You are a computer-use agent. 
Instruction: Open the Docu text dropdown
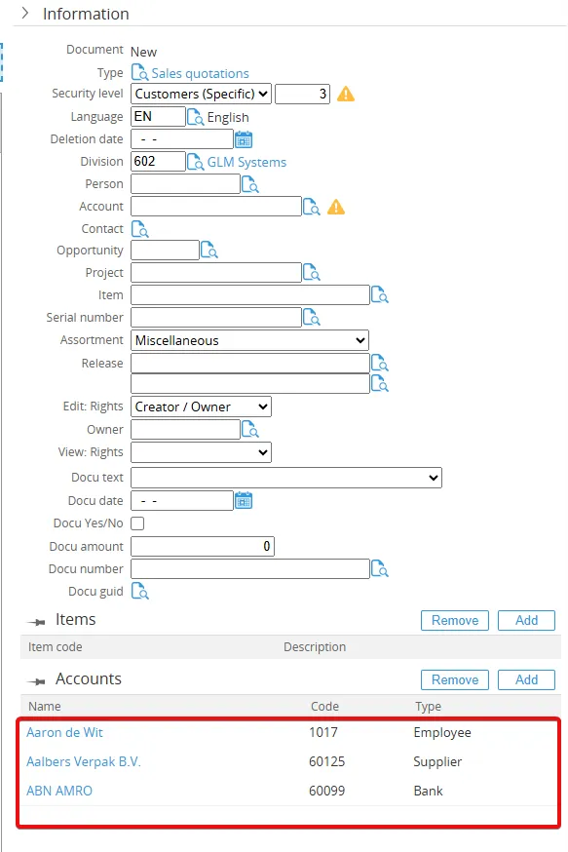[286, 478]
